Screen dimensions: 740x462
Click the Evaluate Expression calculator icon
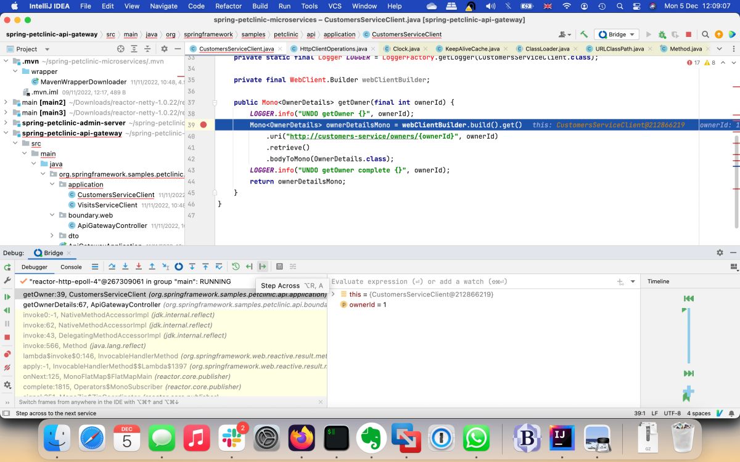click(x=279, y=267)
